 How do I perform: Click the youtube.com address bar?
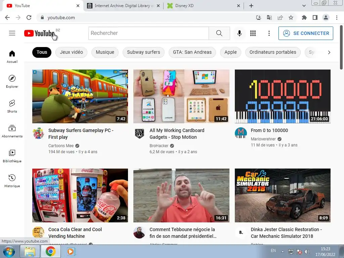(x=145, y=17)
